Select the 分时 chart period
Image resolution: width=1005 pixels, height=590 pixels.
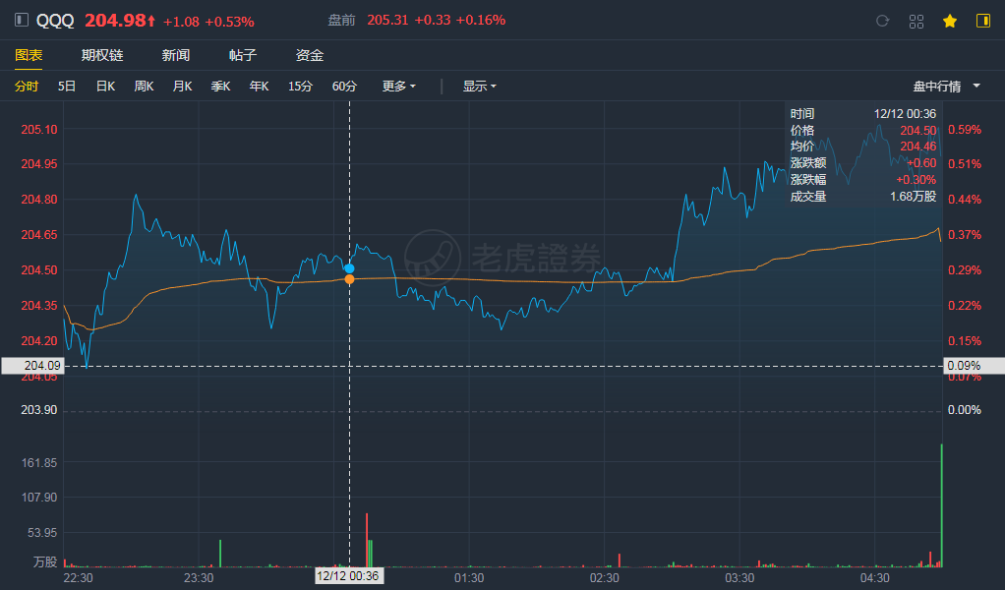click(x=27, y=87)
